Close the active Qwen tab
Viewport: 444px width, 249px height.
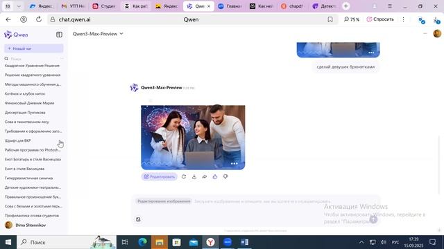coord(209,6)
